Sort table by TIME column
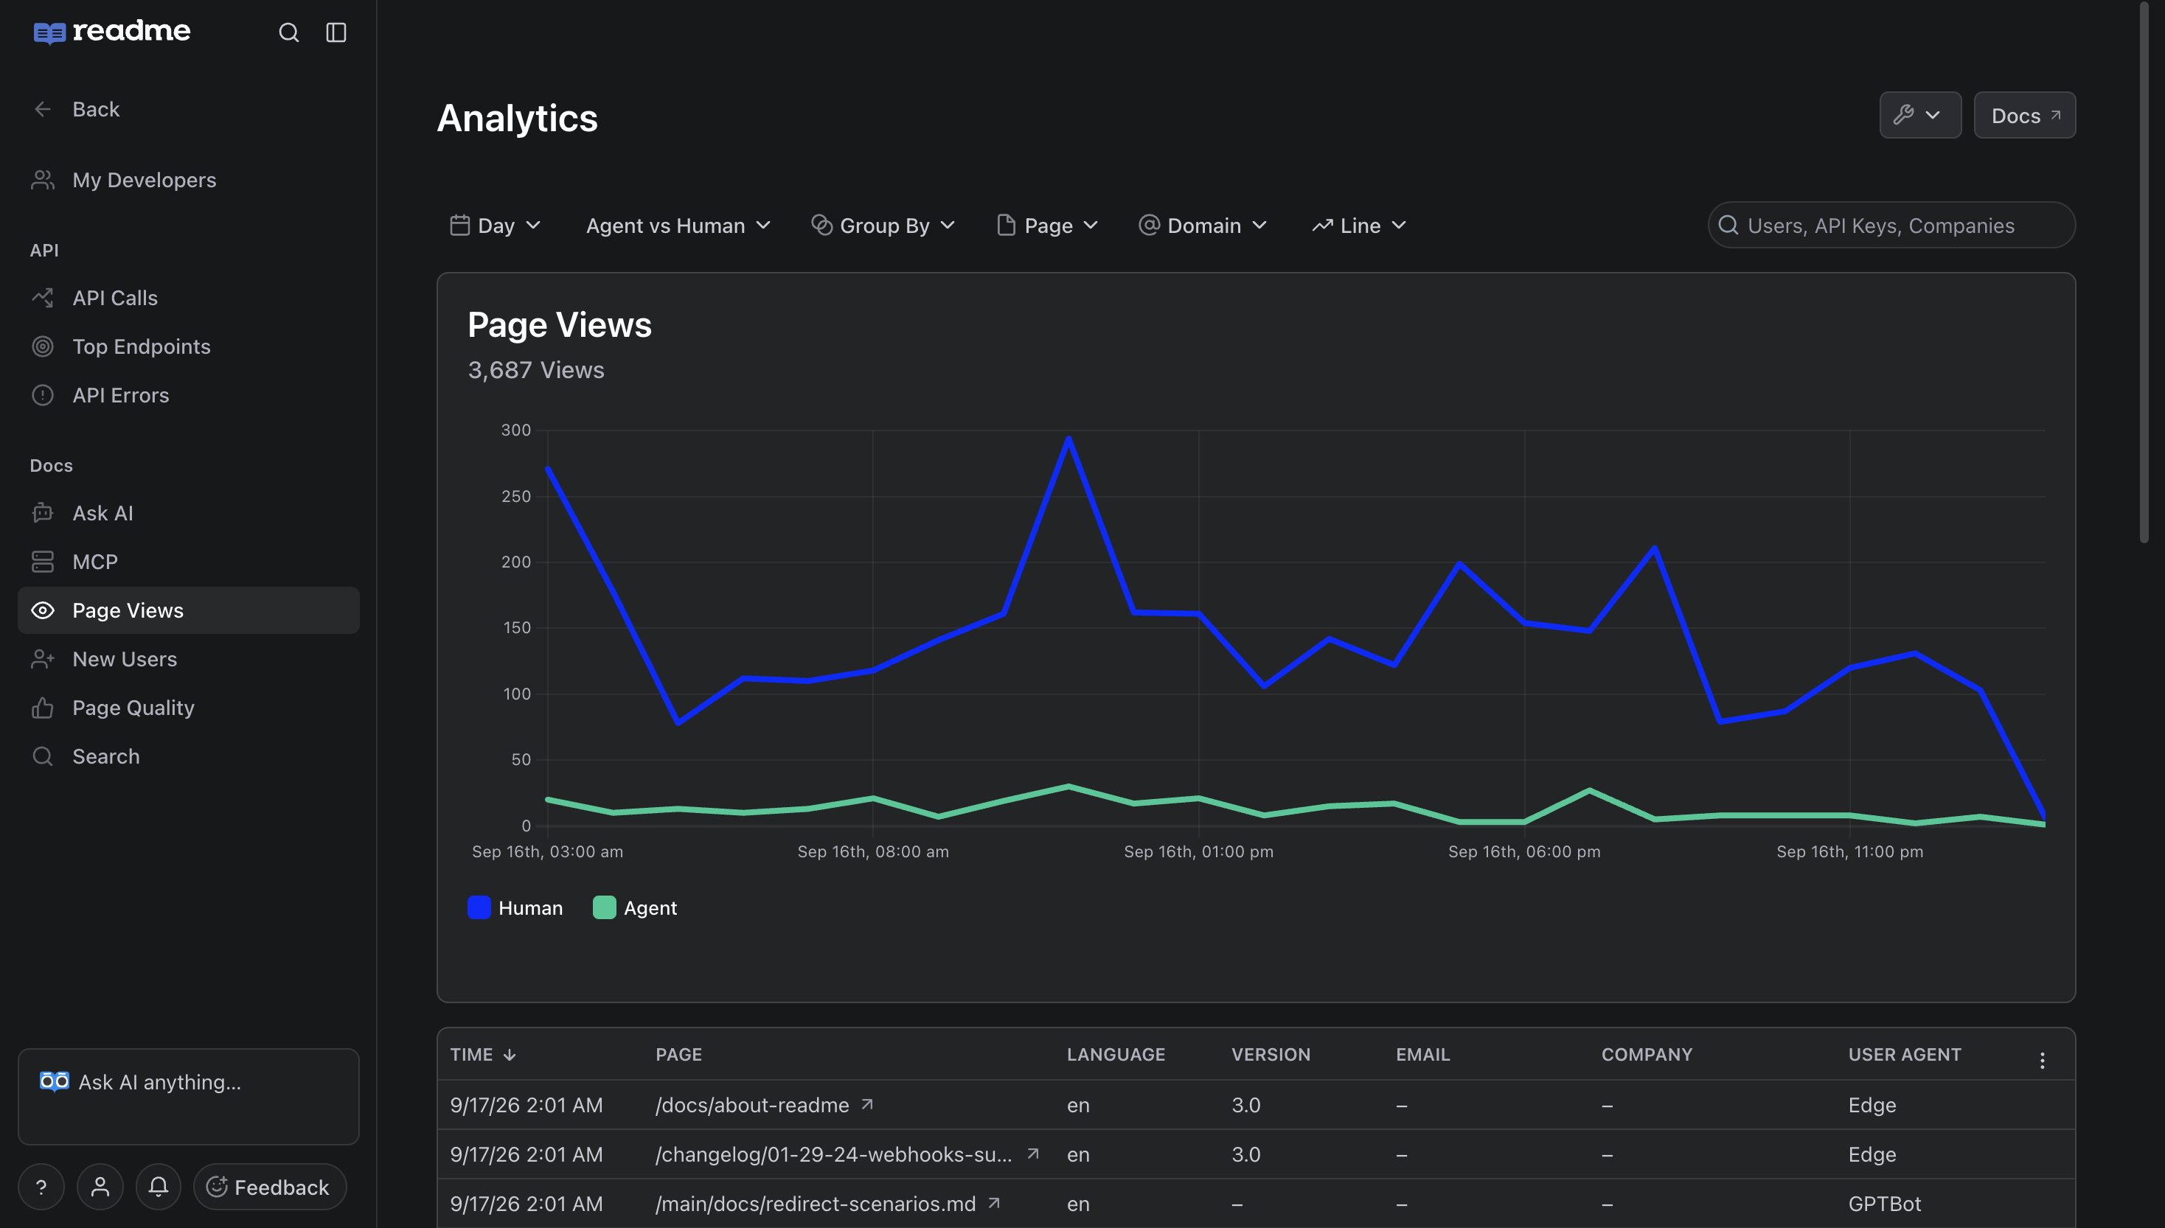The image size is (2165, 1228). (x=482, y=1054)
